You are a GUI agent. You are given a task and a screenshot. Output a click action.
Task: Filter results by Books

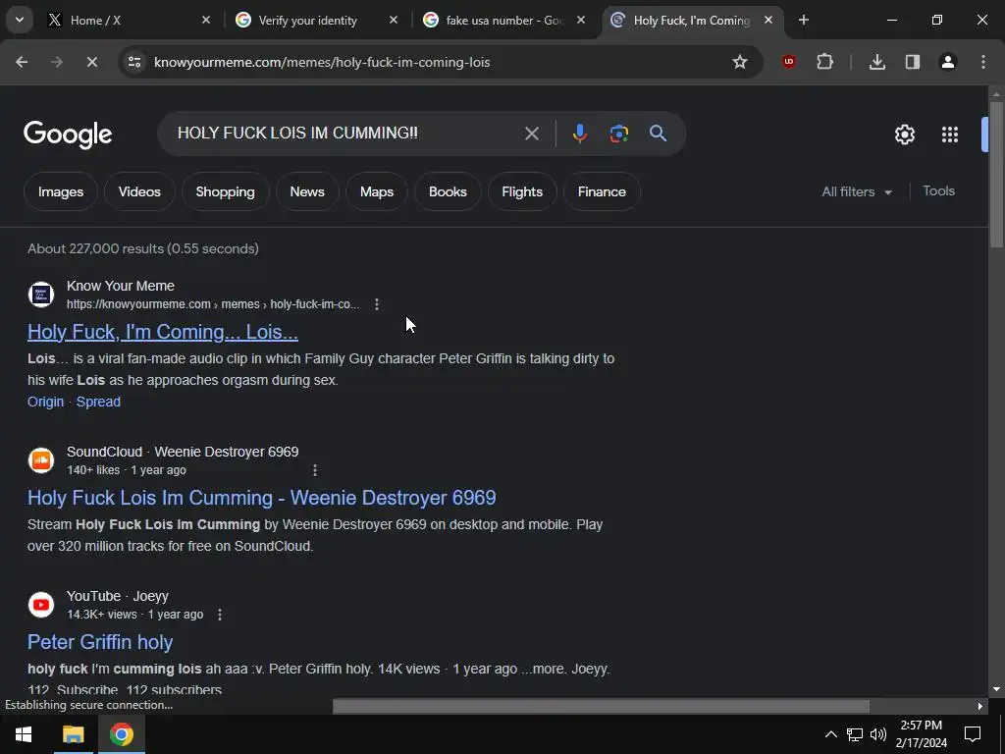pyautogui.click(x=448, y=191)
